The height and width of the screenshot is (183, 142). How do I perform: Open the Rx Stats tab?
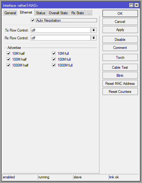point(78,13)
